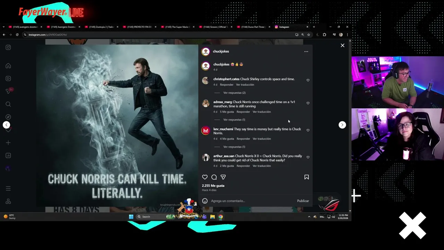Go to the next post arrow

click(342, 125)
